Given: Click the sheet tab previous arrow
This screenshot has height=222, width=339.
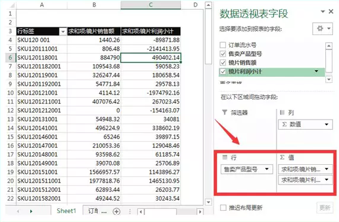Looking at the screenshot, I should click(x=18, y=211).
